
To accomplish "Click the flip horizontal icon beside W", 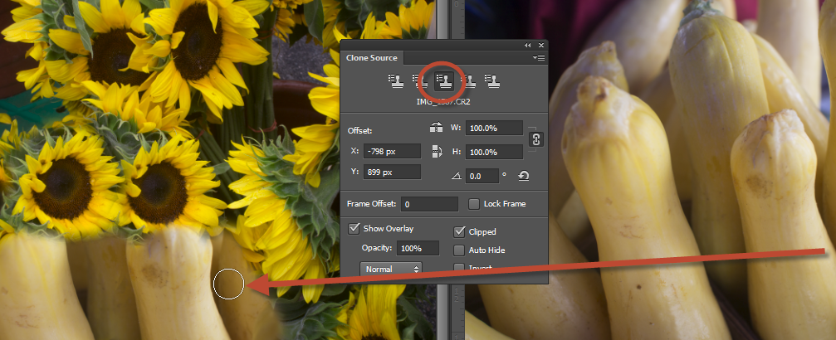I will point(436,129).
